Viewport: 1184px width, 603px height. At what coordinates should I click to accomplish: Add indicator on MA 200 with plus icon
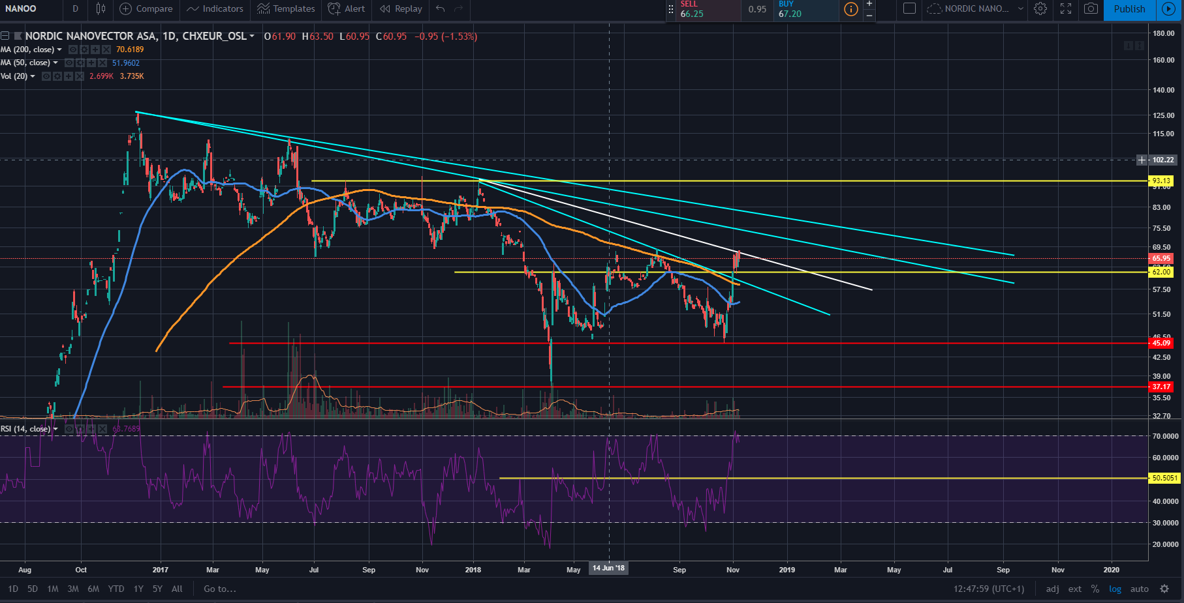click(x=95, y=50)
